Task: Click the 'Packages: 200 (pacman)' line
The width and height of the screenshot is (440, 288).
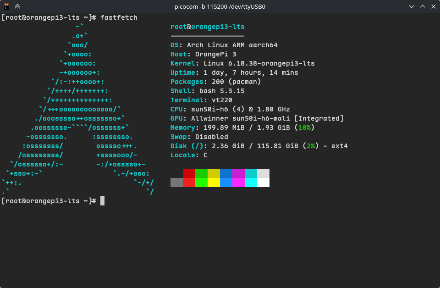Action: [216, 82]
